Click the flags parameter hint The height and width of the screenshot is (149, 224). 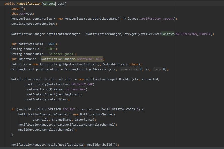pyautogui.click(x=158, y=69)
